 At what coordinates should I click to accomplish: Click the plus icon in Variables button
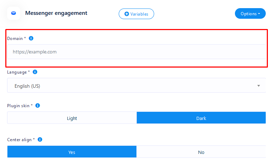coord(126,14)
